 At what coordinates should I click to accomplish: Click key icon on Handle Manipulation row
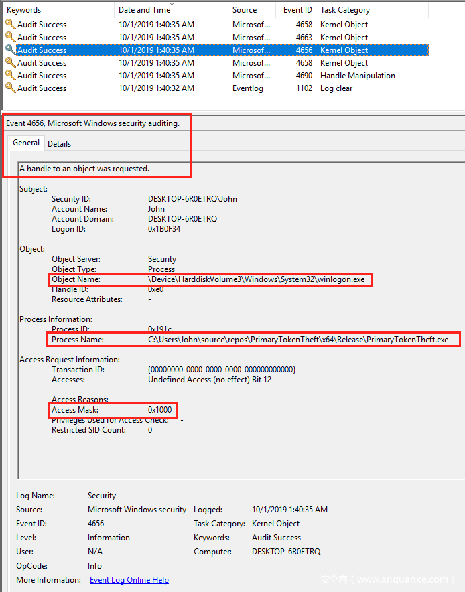click(x=10, y=76)
